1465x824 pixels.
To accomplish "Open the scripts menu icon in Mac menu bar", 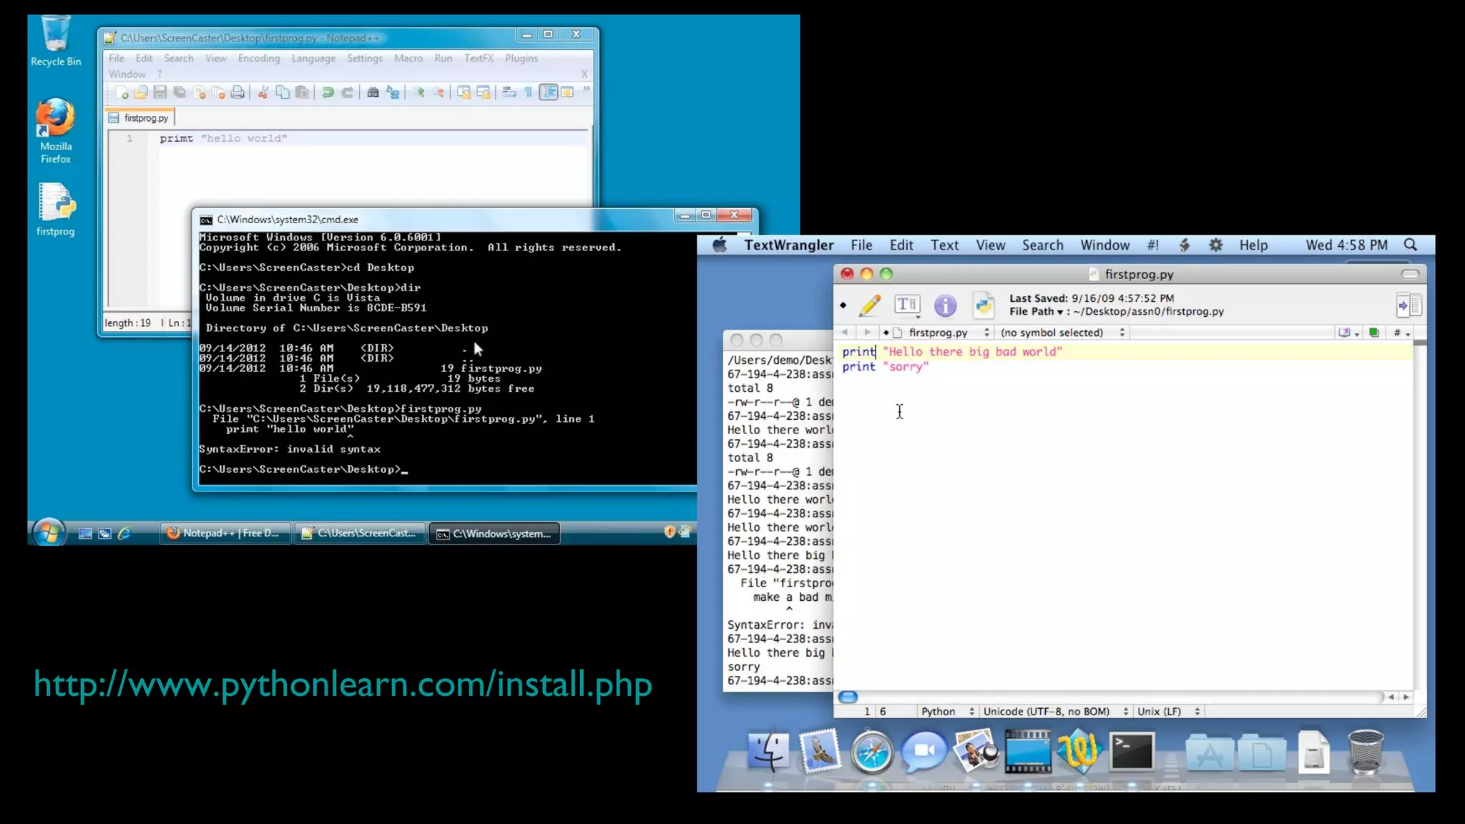I will coord(1185,245).
